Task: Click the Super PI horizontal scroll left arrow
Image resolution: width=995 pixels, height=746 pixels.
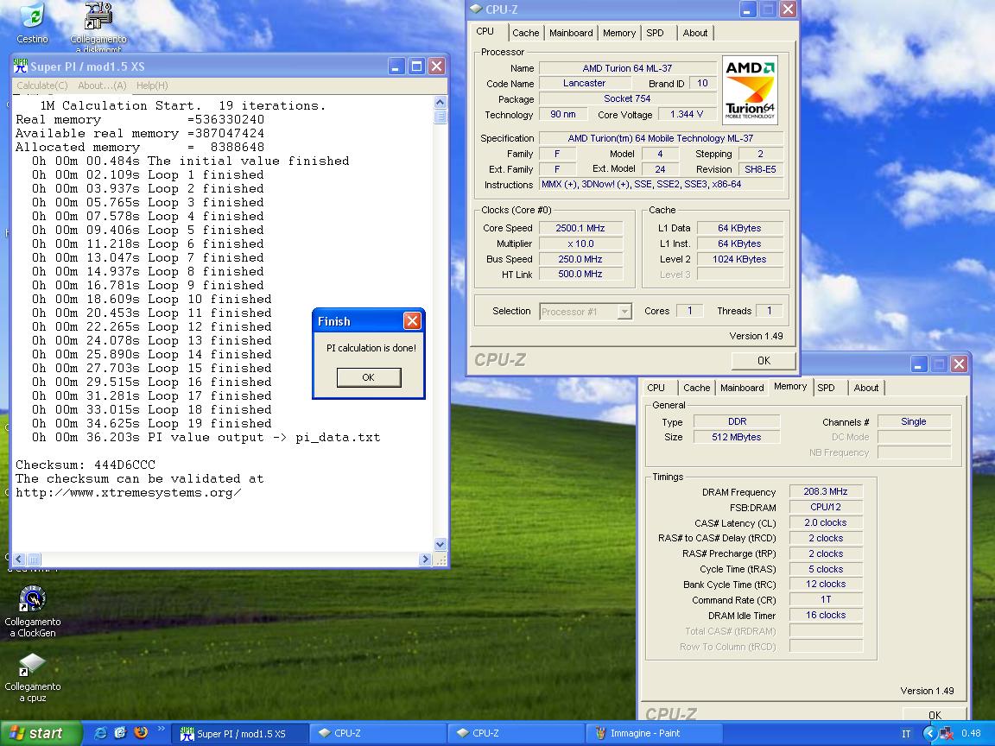Action: tap(19, 559)
